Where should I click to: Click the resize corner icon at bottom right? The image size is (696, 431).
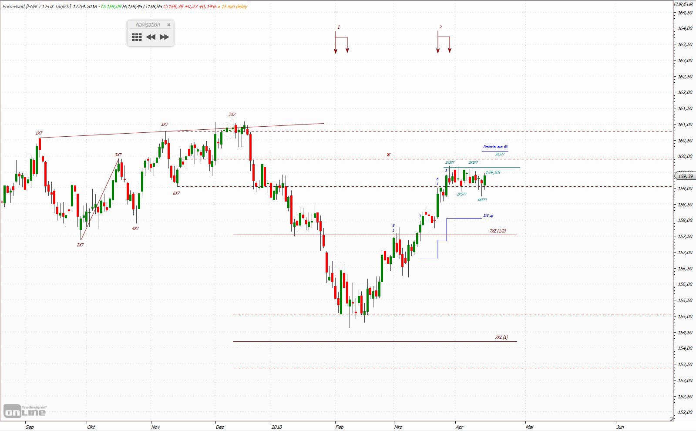tap(672, 420)
